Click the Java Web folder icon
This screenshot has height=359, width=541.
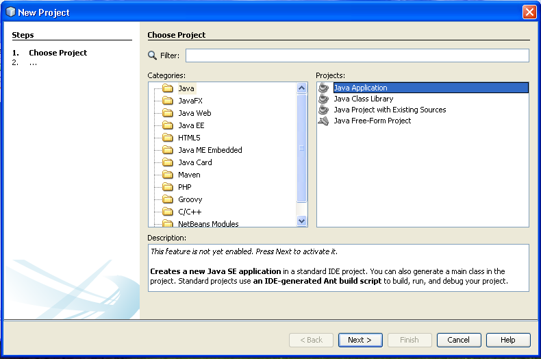click(168, 113)
